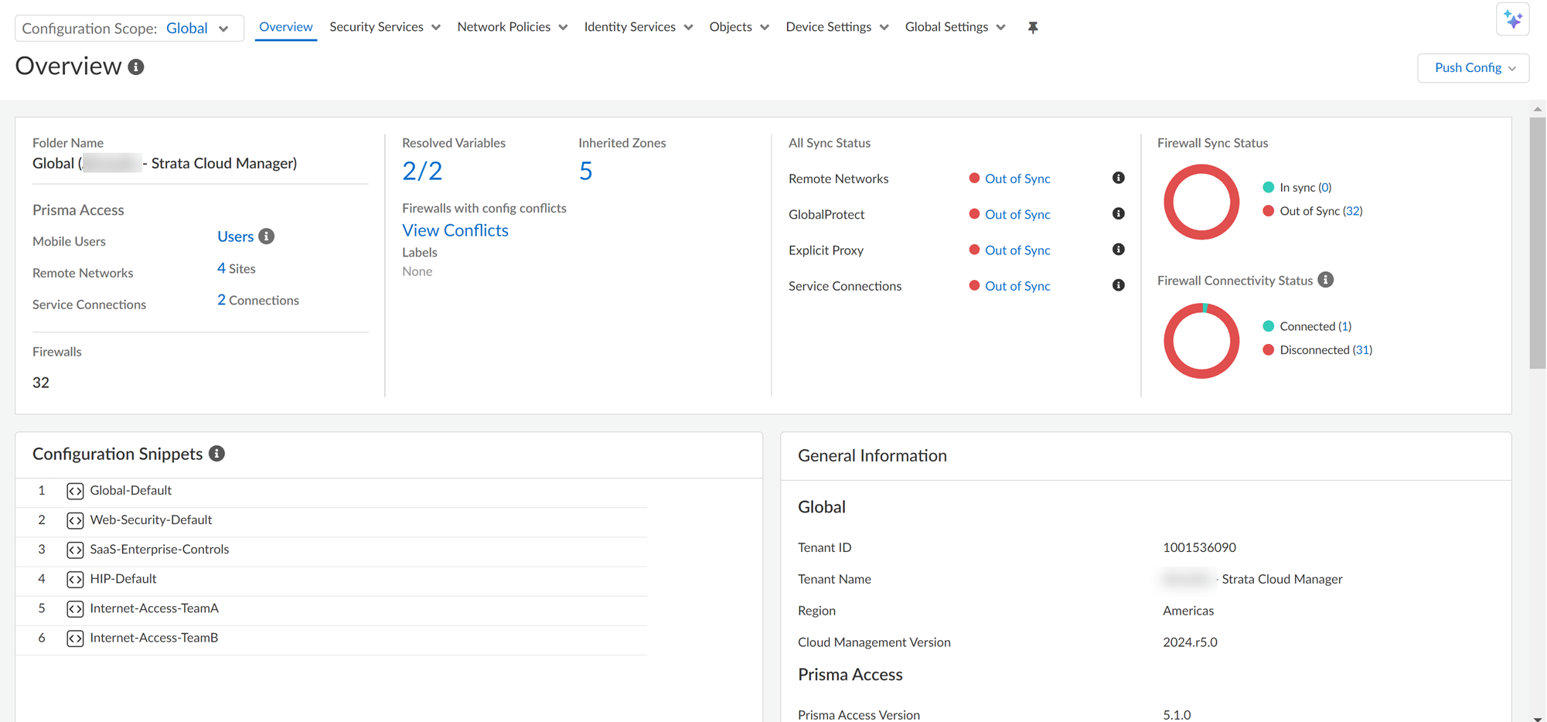This screenshot has height=722, width=1547.
Task: Open the AI assistant sparkle icon
Action: click(1512, 19)
